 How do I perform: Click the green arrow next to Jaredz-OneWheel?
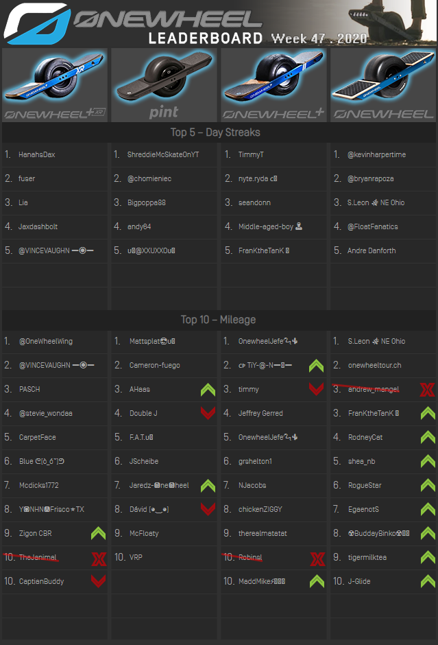(x=208, y=486)
